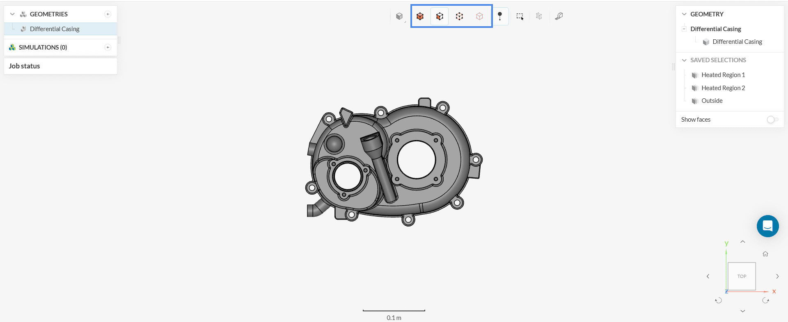This screenshot has height=322, width=788.
Task: Toggle the Show faces switch
Action: [772, 120]
